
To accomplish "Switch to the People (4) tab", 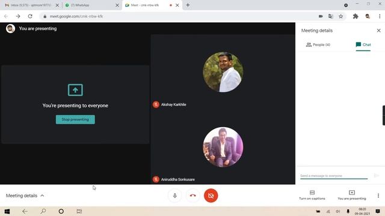I will (318, 44).
